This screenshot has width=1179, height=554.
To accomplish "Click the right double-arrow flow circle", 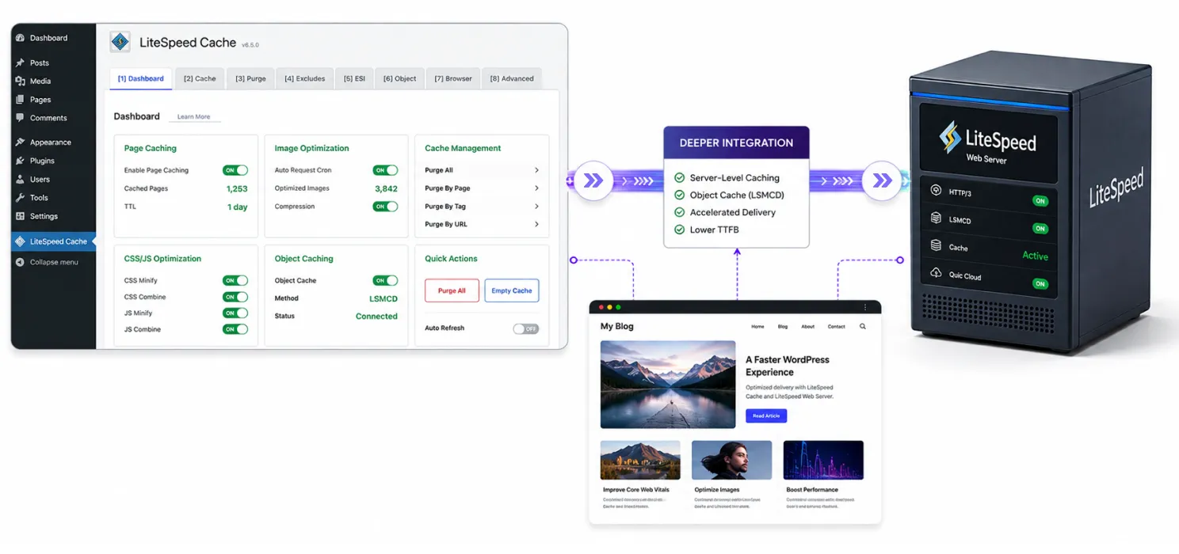I will 881,181.
